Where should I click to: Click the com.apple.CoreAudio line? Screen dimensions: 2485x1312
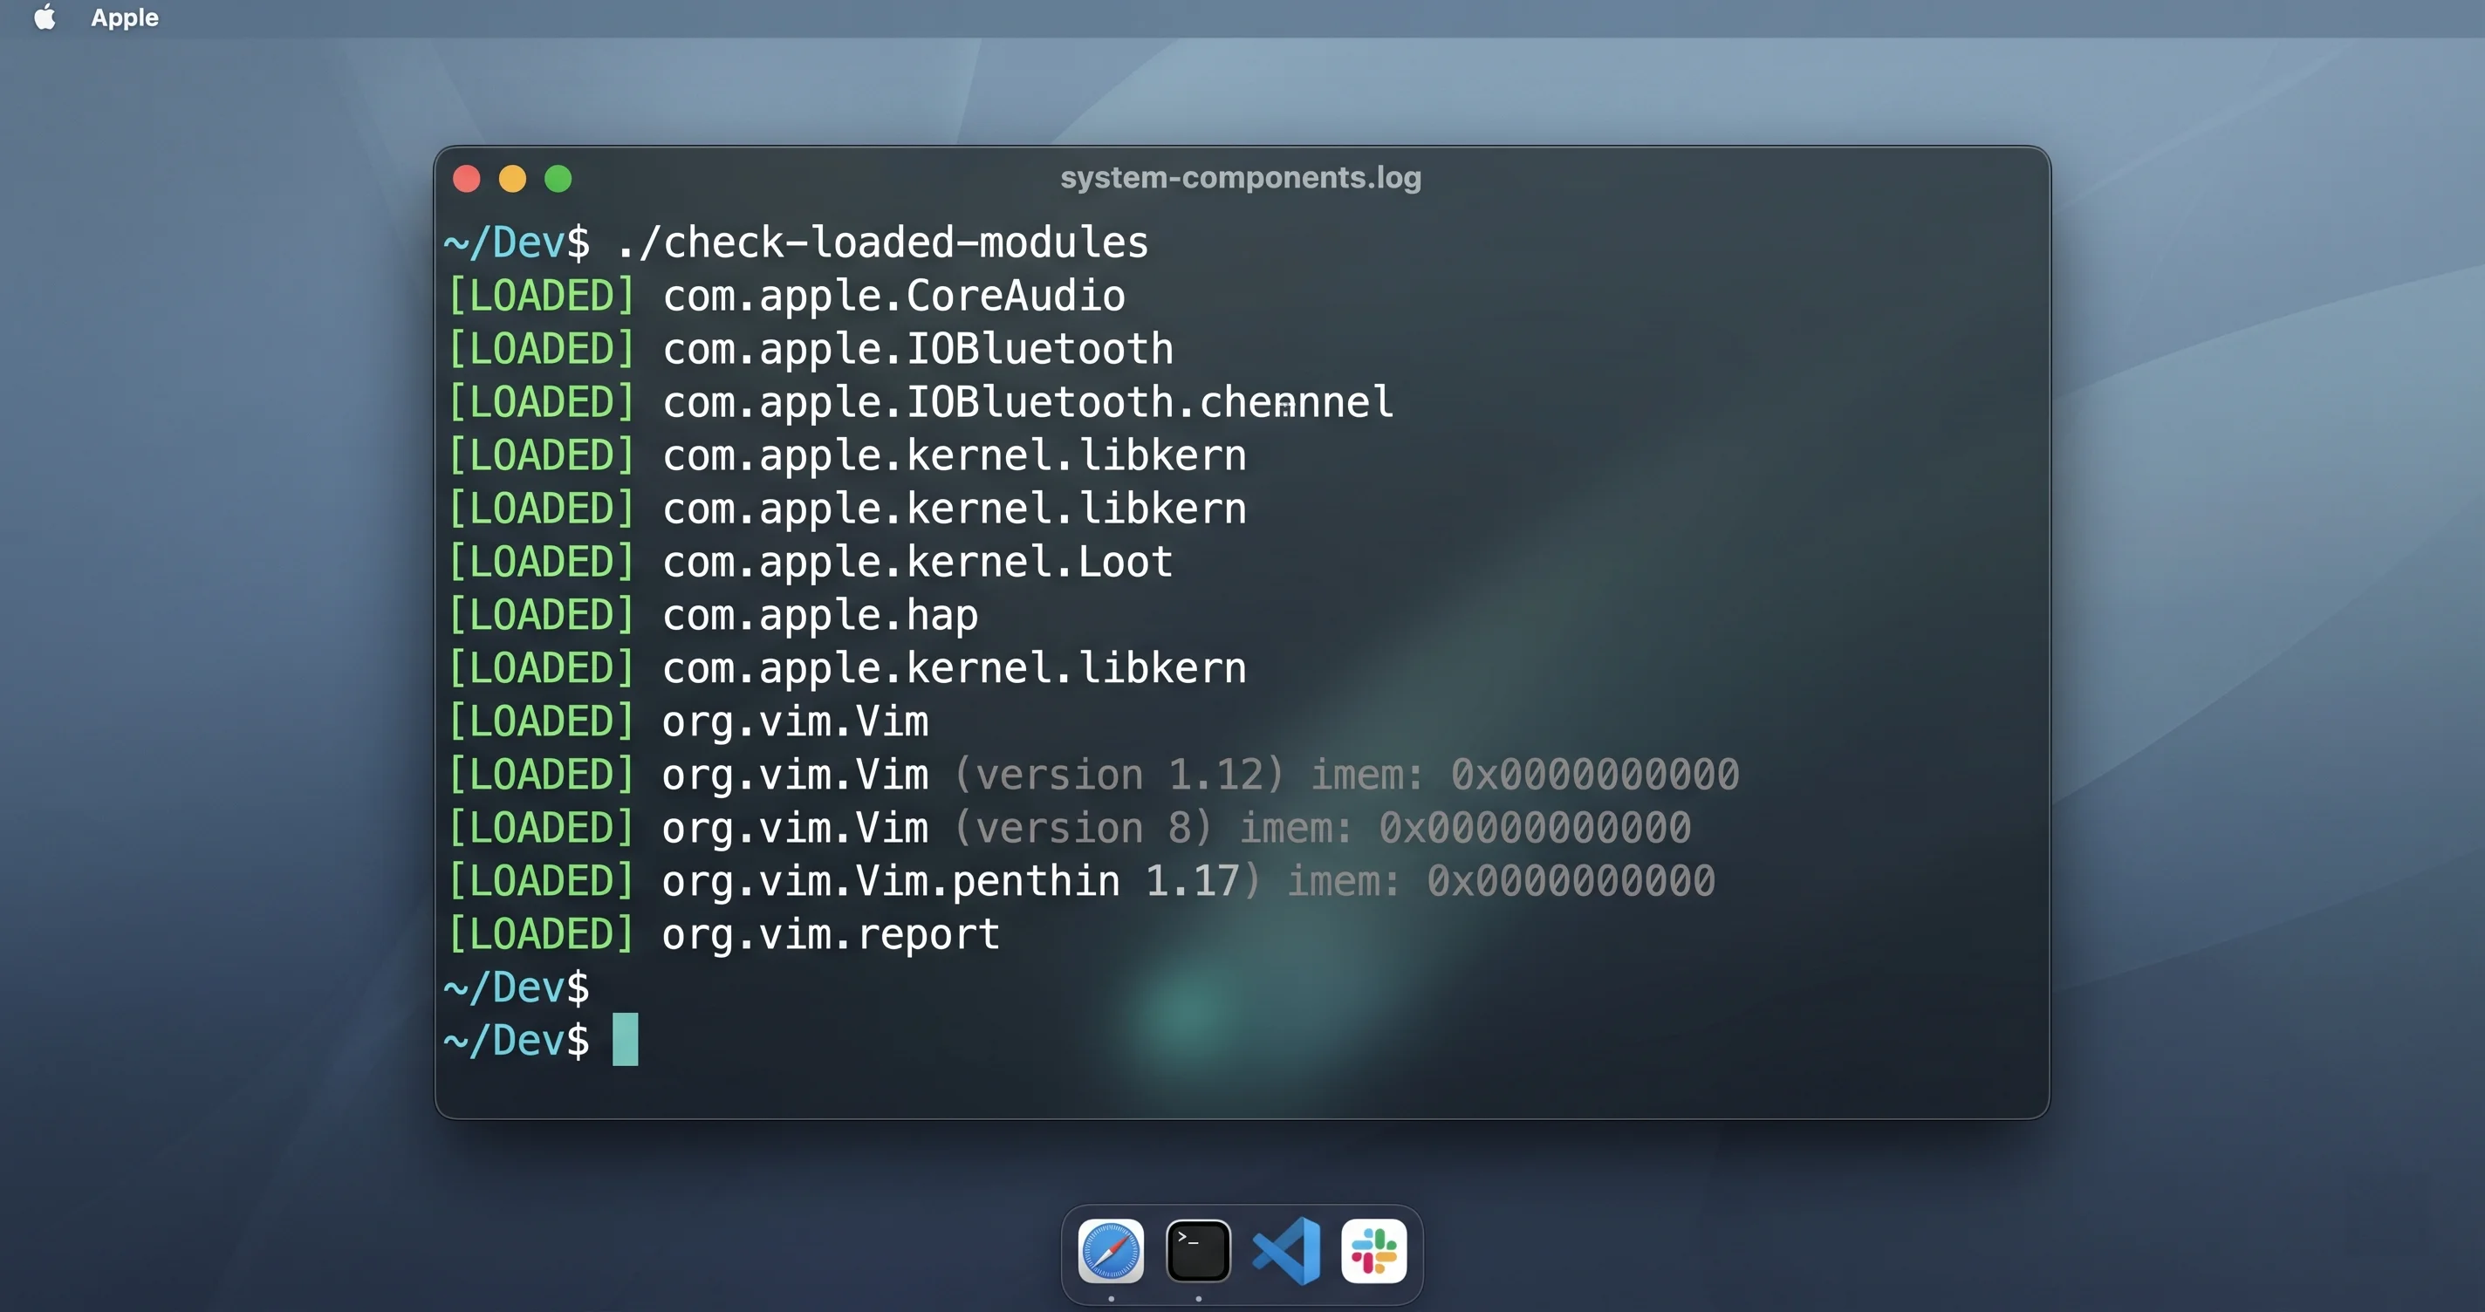coord(786,295)
